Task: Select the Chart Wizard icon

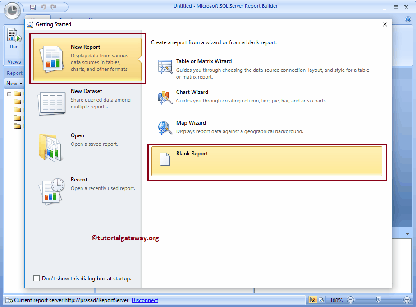Action: point(165,97)
